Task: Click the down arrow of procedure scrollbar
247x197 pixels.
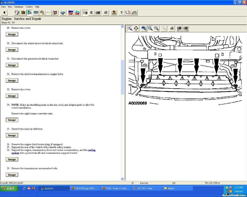Action: [x=122, y=179]
